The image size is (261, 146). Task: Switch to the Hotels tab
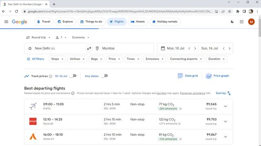138,21
